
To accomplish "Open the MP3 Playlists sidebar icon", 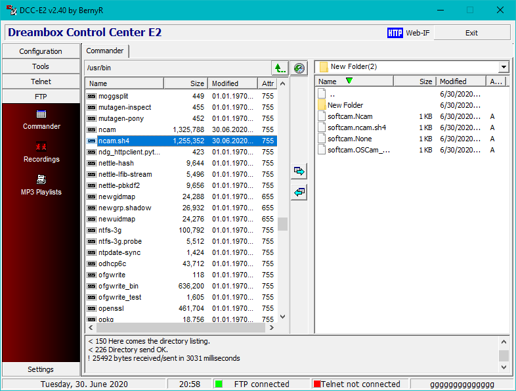I will pos(41,179).
